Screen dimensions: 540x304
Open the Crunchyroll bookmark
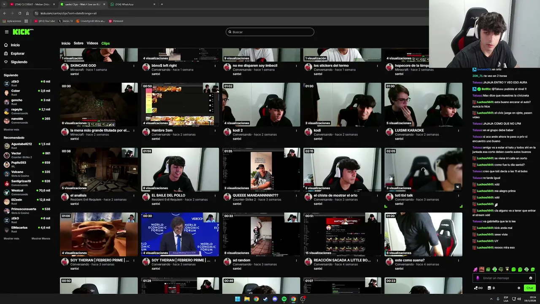point(91,21)
